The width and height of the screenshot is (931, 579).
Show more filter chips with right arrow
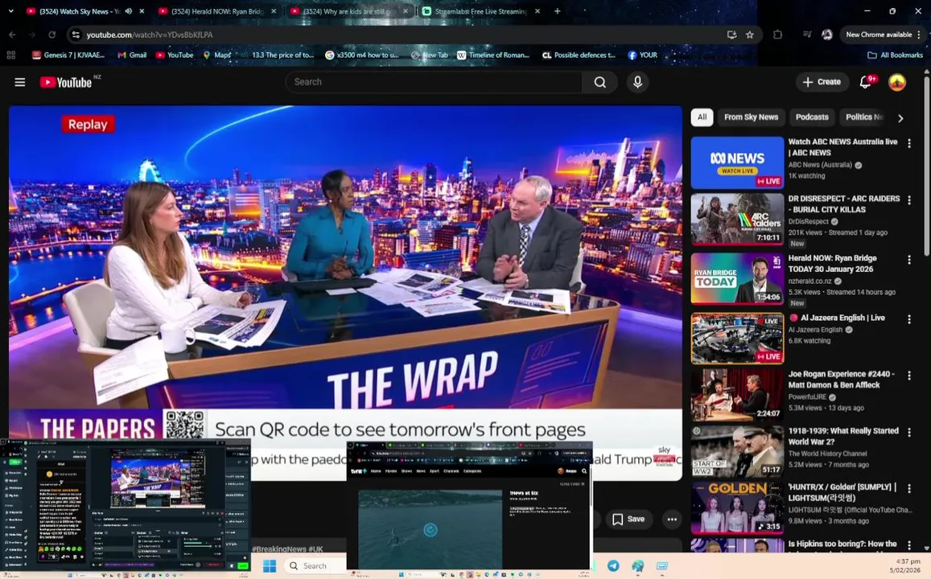pyautogui.click(x=900, y=118)
